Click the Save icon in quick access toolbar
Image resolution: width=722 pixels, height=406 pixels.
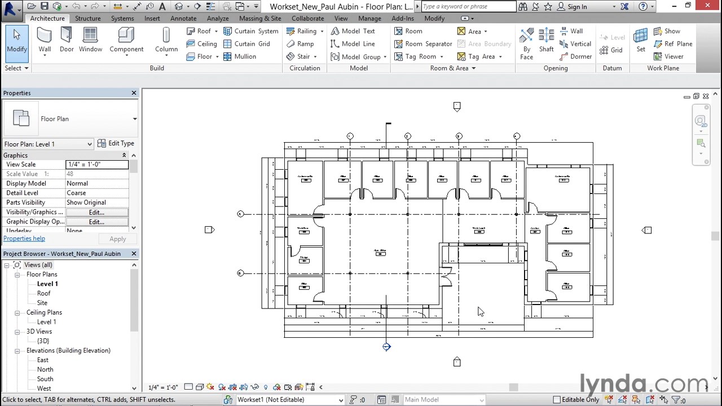tap(45, 7)
